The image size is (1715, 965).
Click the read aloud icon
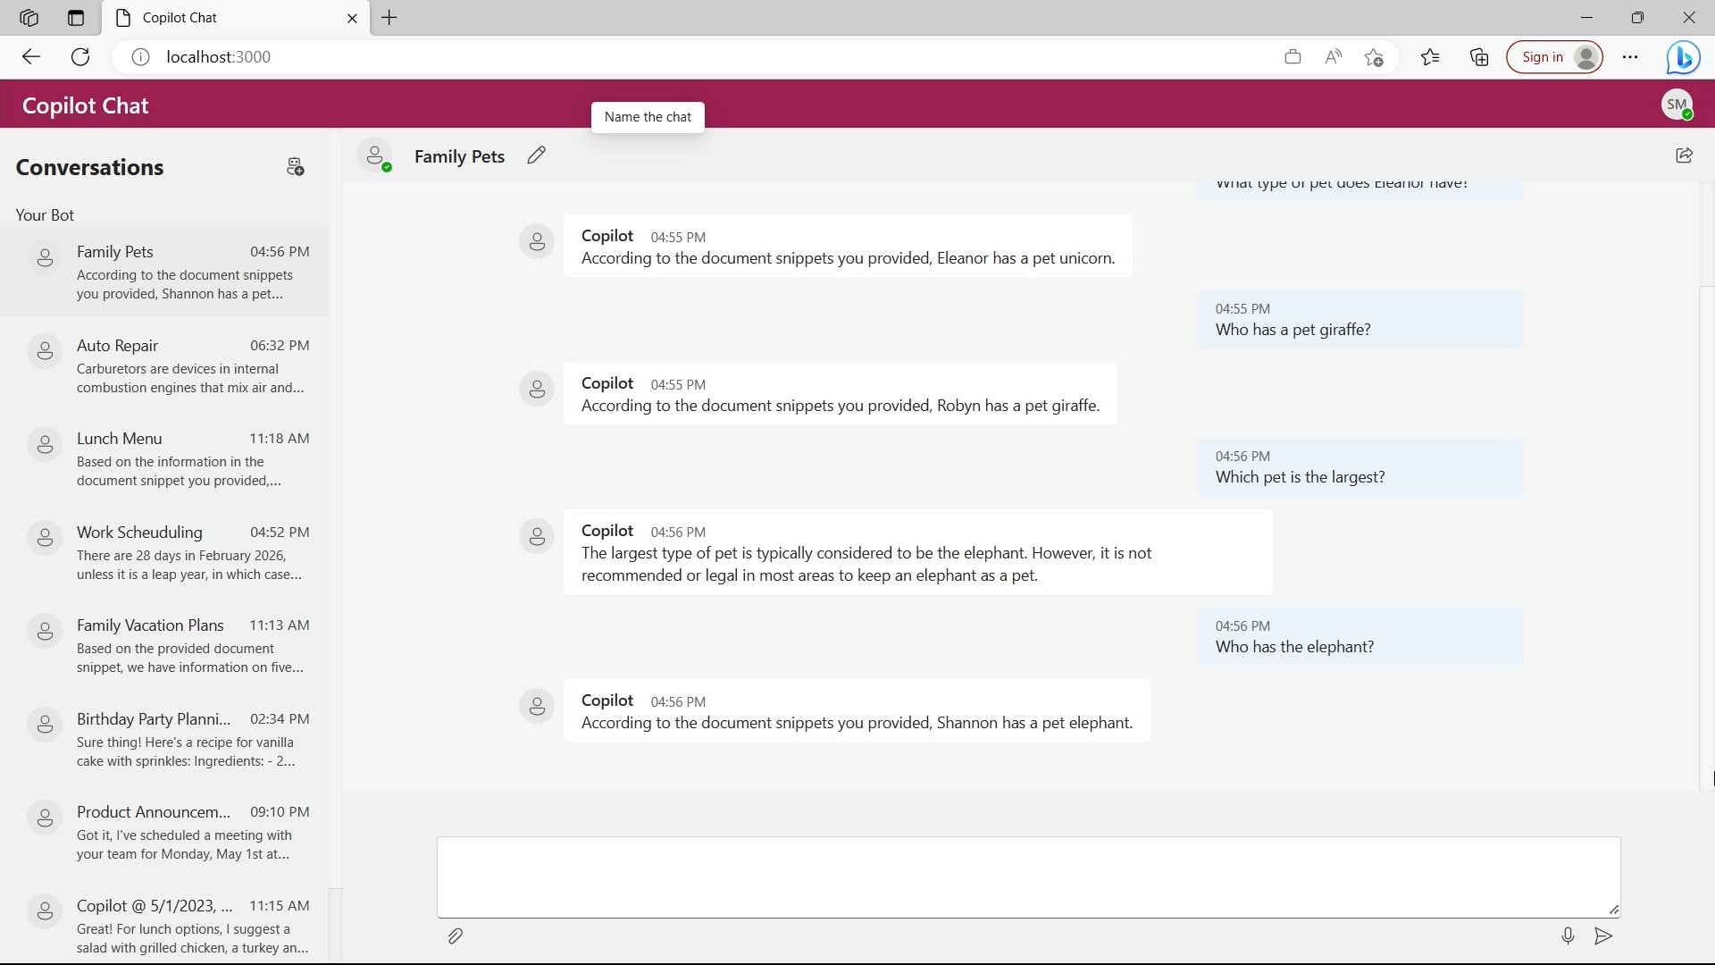[x=1334, y=57]
